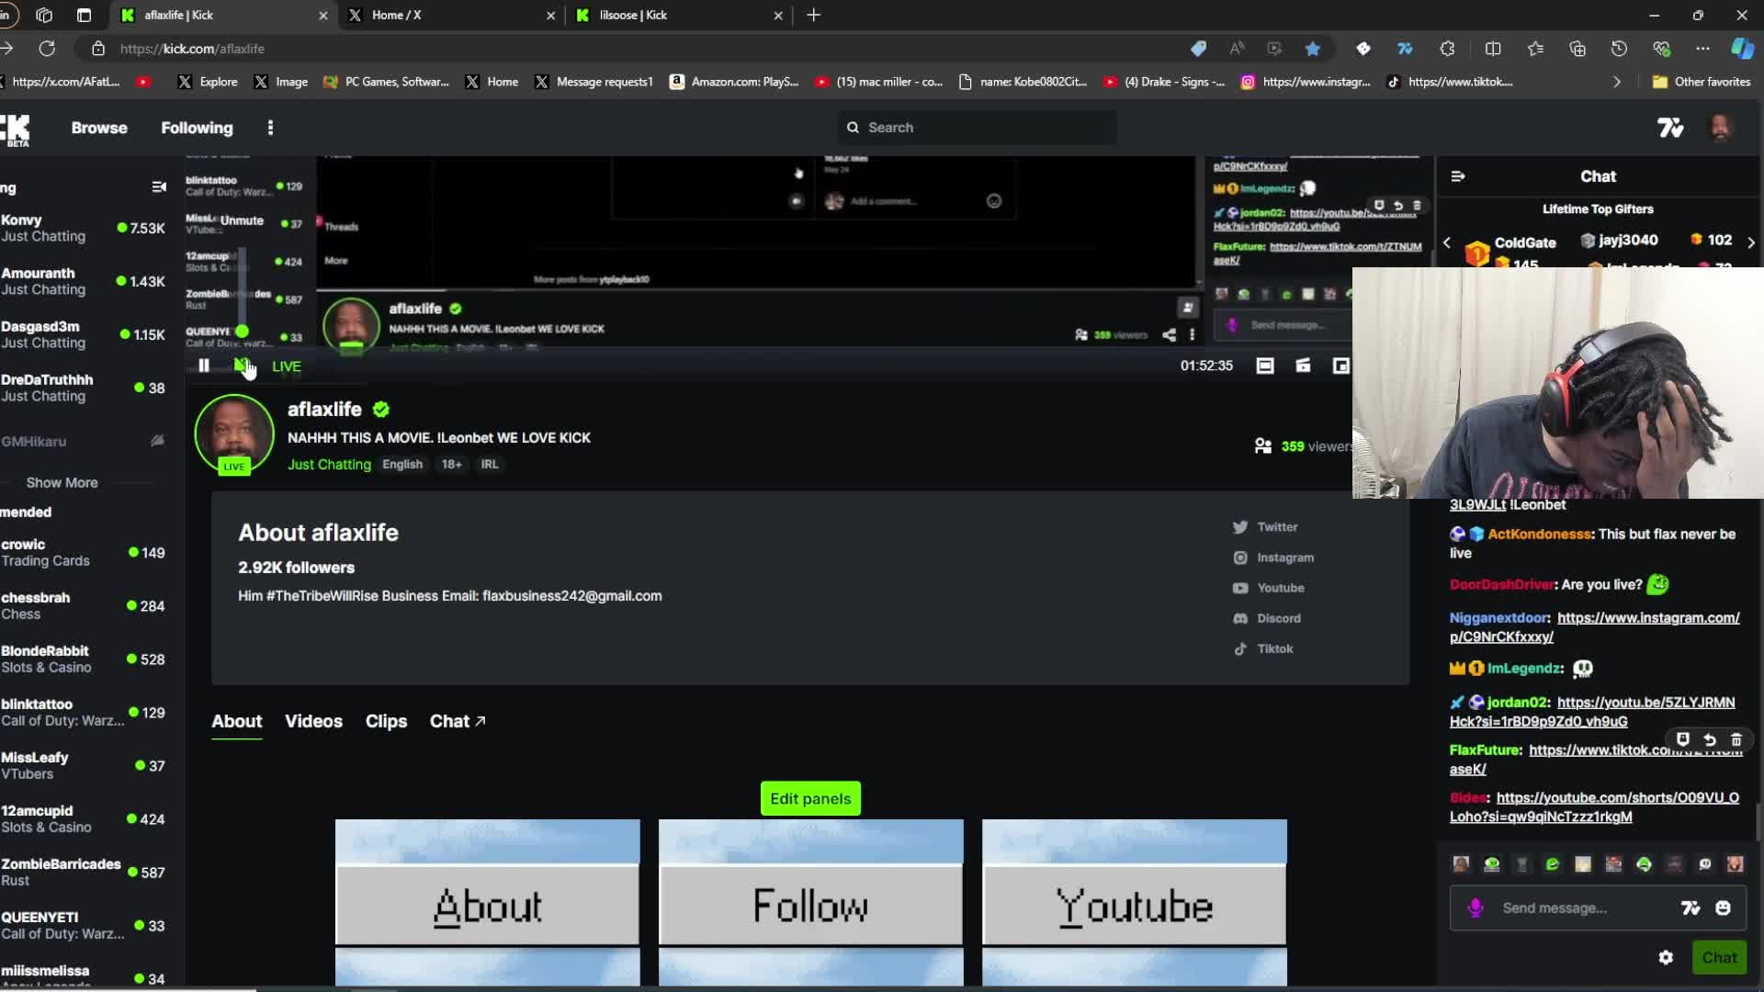Viewport: 1764px width, 992px height.
Task: Click the Edit panels button
Action: 810,798
